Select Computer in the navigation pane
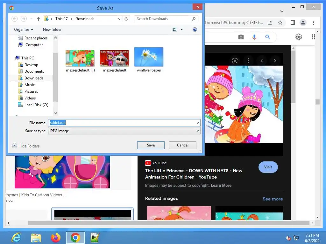This screenshot has height=244, width=326. click(30, 44)
